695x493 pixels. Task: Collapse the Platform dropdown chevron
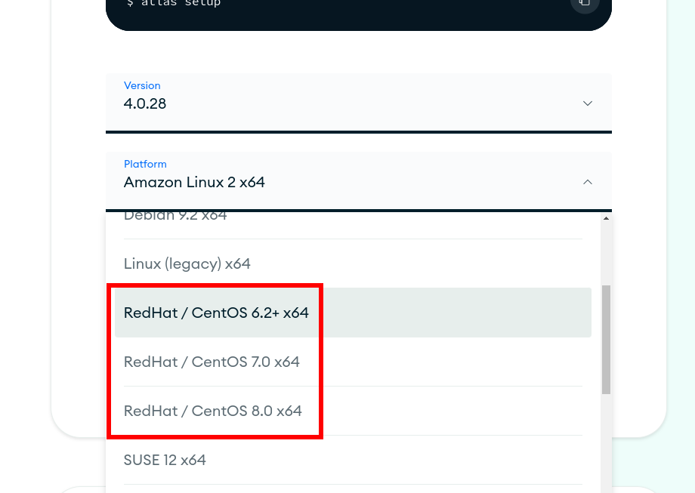[x=588, y=182]
